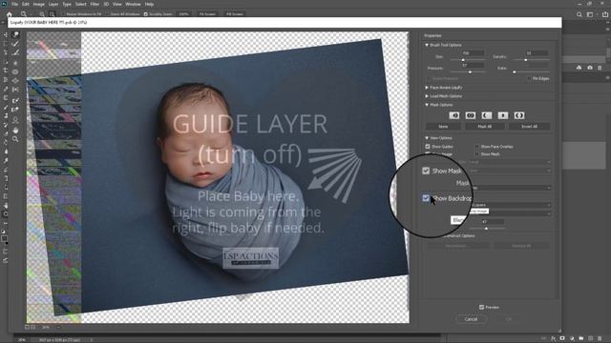
Task: Enable the Show Face Overlay checkbox
Action: [477, 147]
